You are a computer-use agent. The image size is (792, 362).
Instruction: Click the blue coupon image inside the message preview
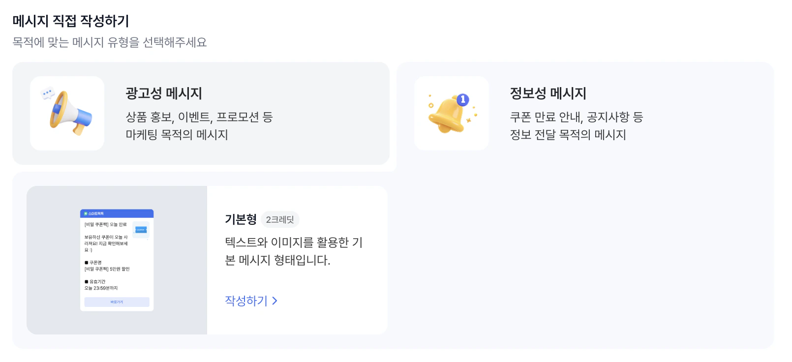141,229
